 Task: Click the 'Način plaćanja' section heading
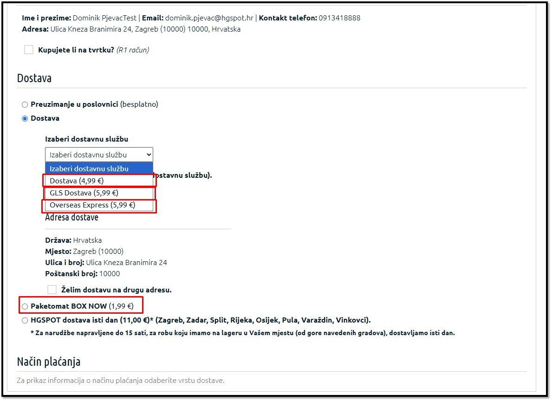[49, 362]
